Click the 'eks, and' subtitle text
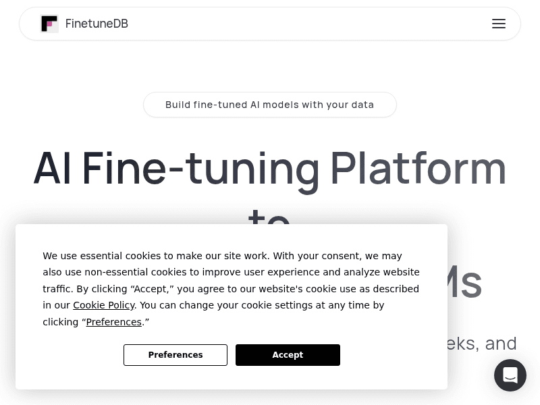This screenshot has width=540, height=405. 482,344
